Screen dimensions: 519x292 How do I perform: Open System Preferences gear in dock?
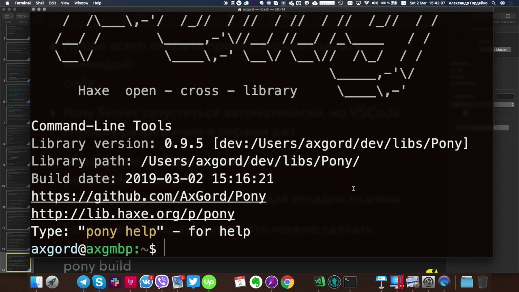point(428,282)
